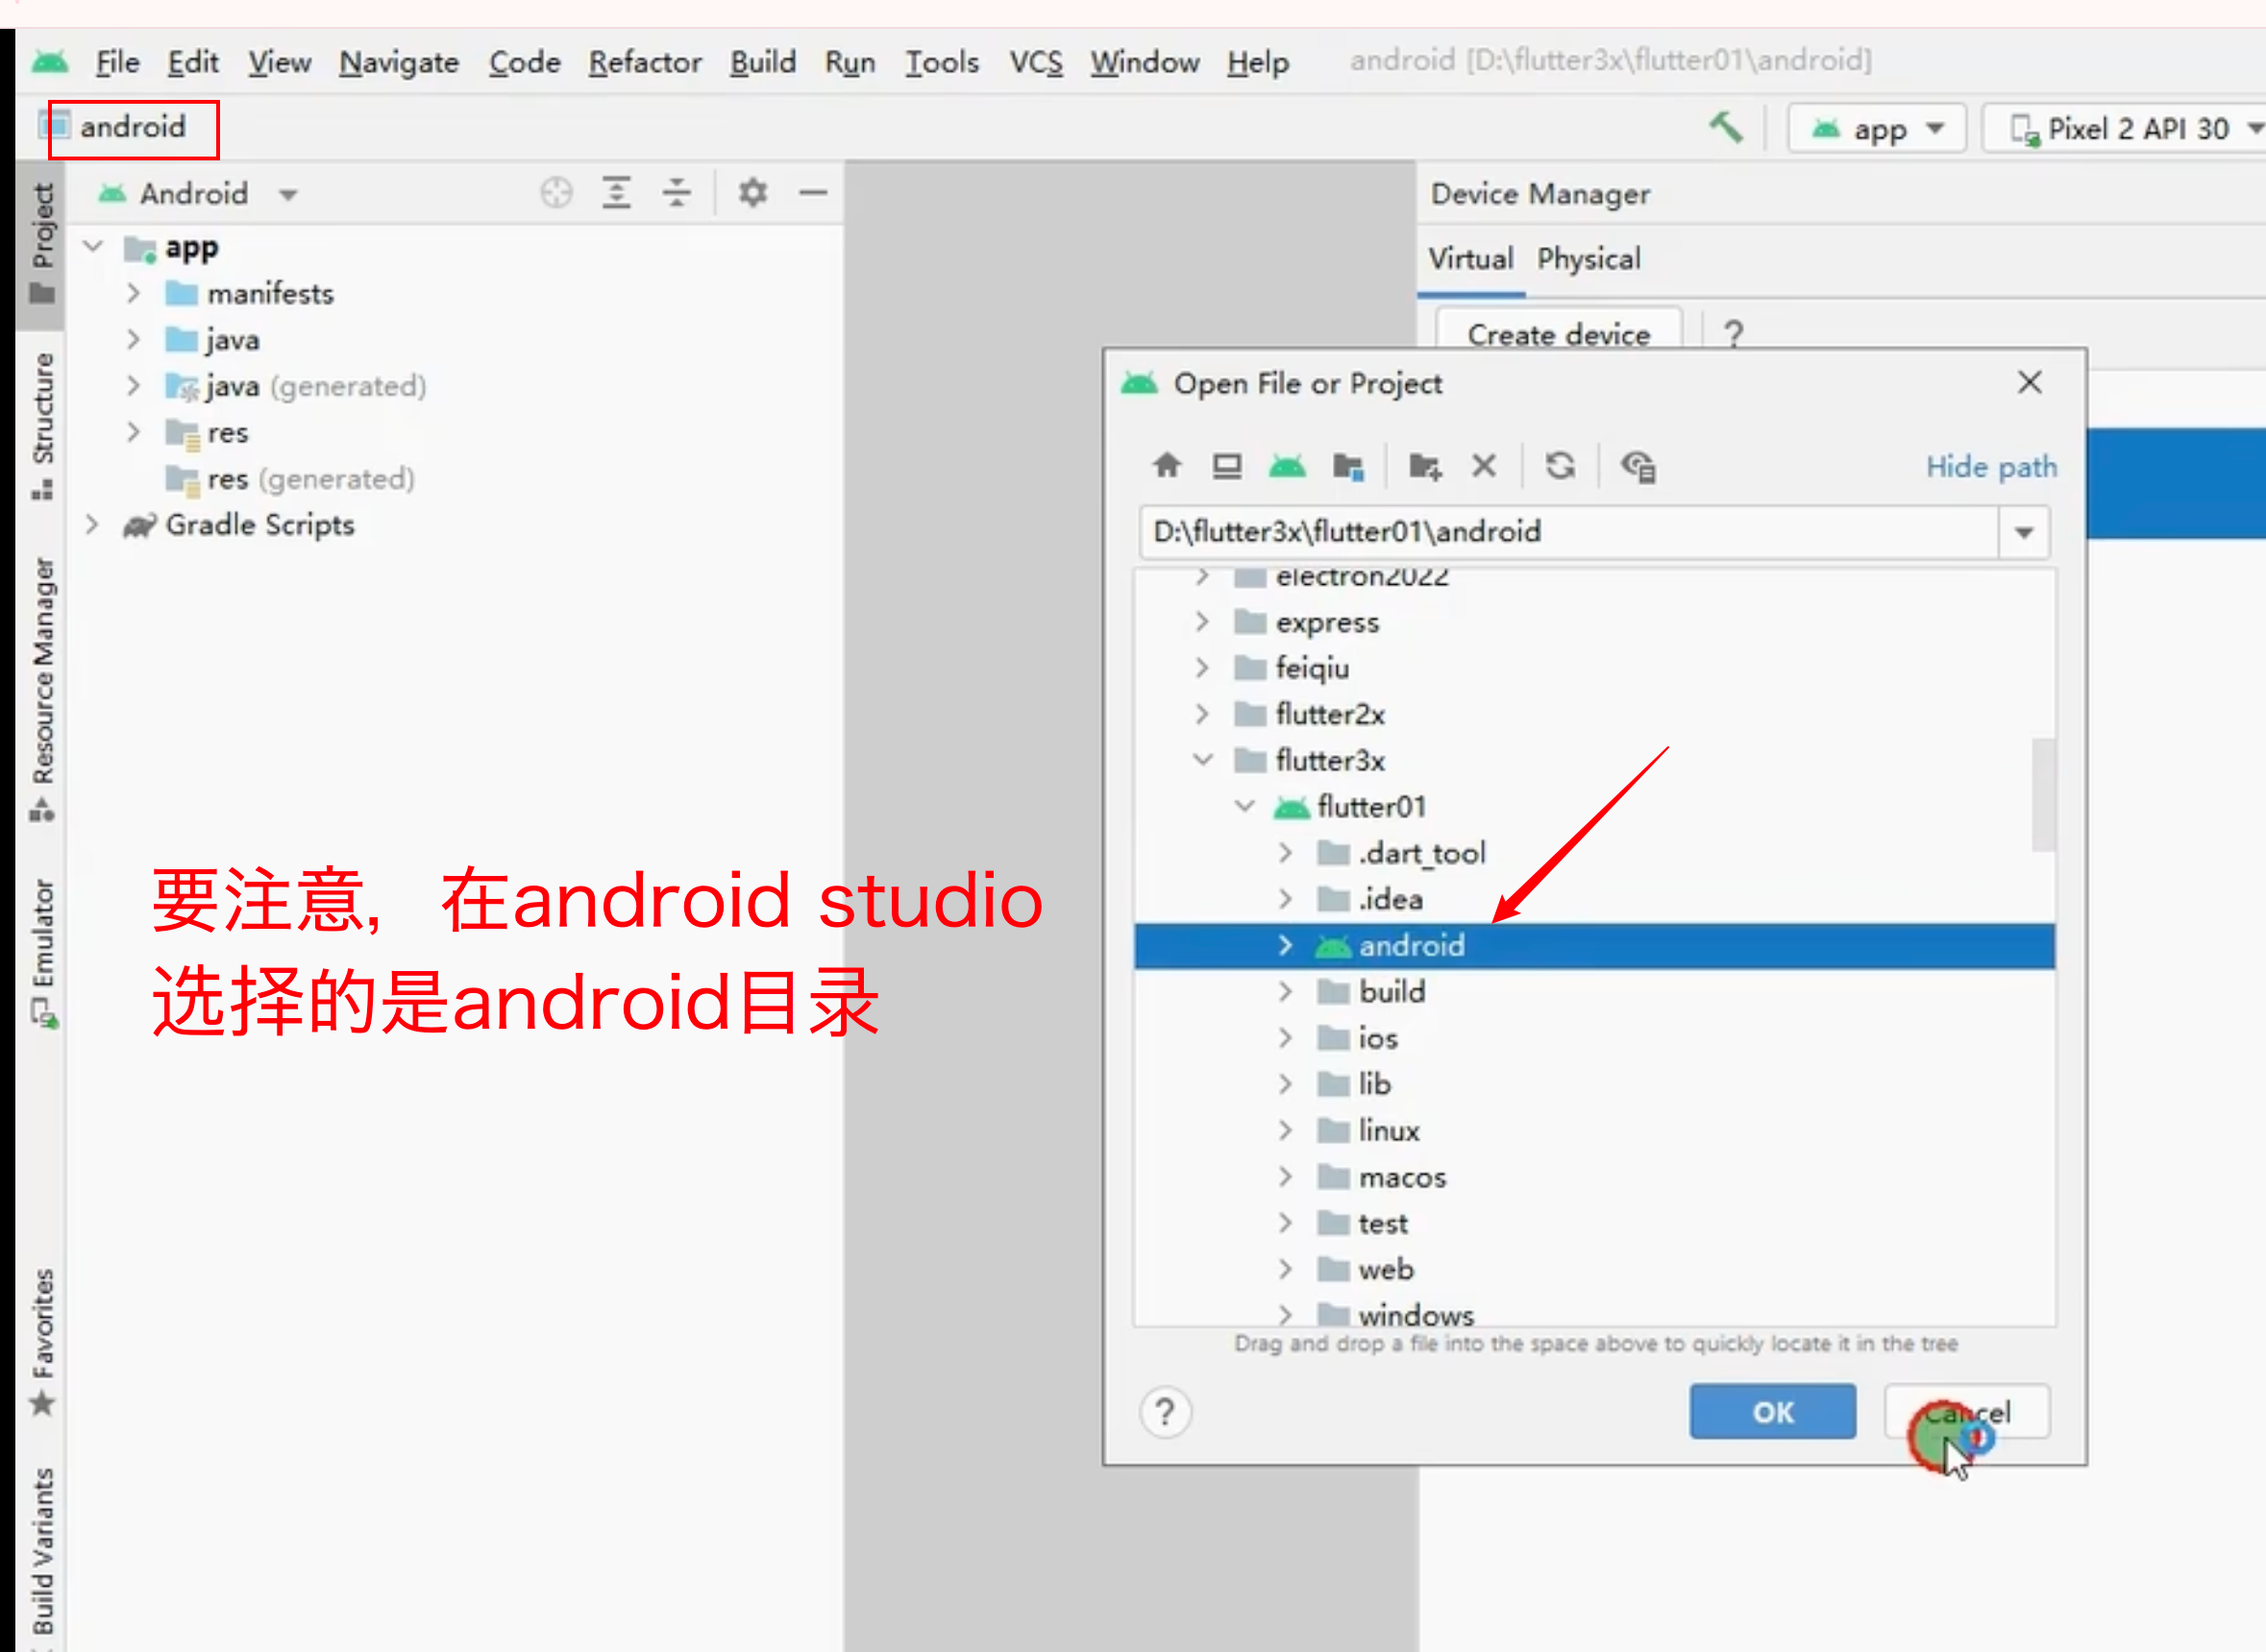Image resolution: width=2266 pixels, height=1652 pixels.
Task: Select the feiqiu folder in dialog tree
Action: [1312, 668]
